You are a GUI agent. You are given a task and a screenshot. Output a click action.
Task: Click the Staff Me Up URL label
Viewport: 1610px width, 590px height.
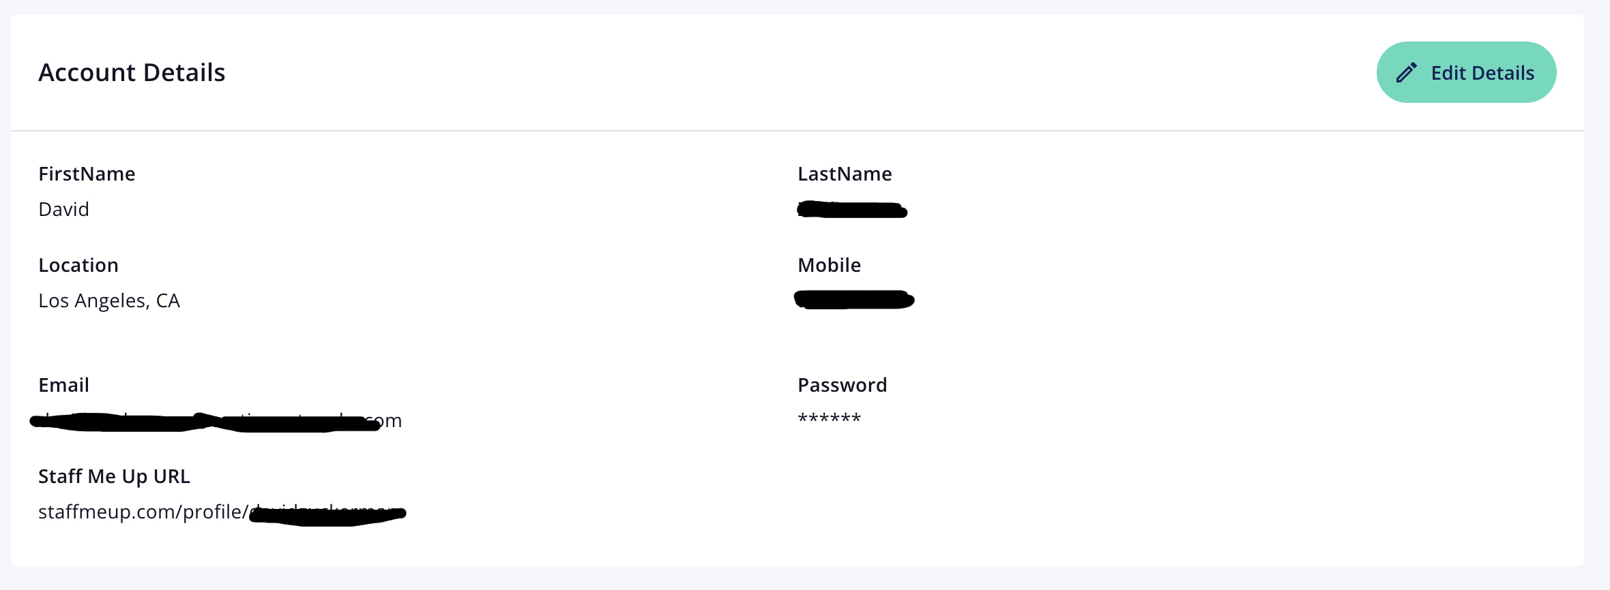pos(114,476)
